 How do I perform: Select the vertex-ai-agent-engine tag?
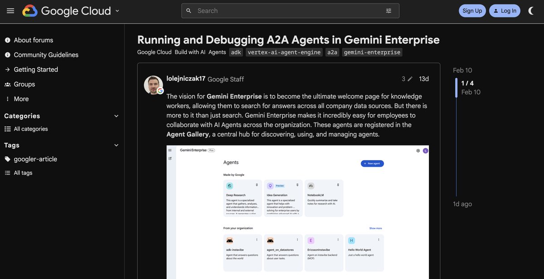284,52
